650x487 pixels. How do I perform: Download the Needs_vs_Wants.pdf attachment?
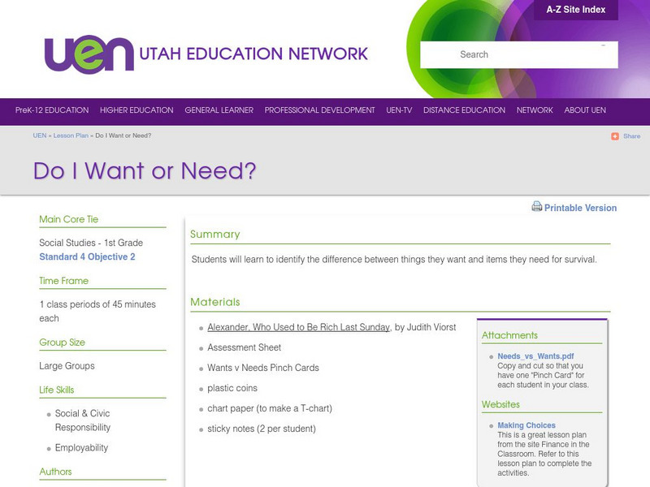(538, 355)
